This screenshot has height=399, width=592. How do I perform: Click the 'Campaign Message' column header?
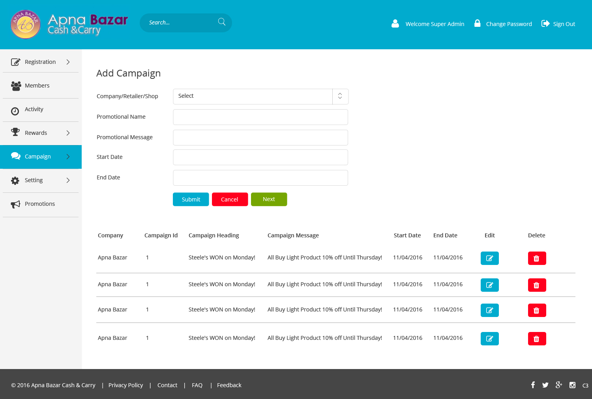coord(293,235)
